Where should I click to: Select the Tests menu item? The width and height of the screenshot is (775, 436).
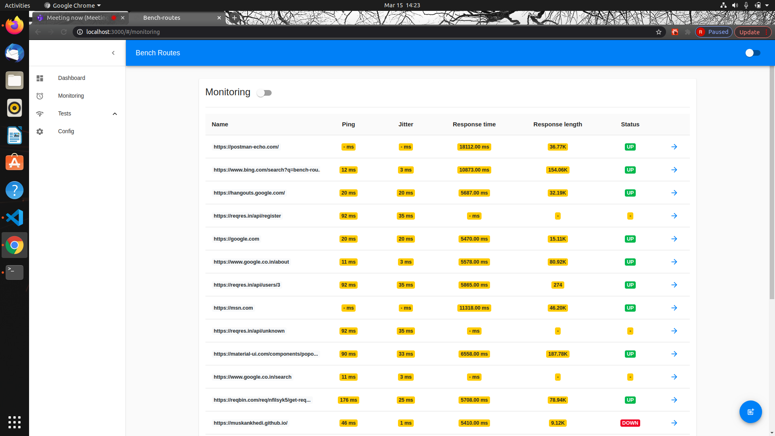pyautogui.click(x=77, y=113)
